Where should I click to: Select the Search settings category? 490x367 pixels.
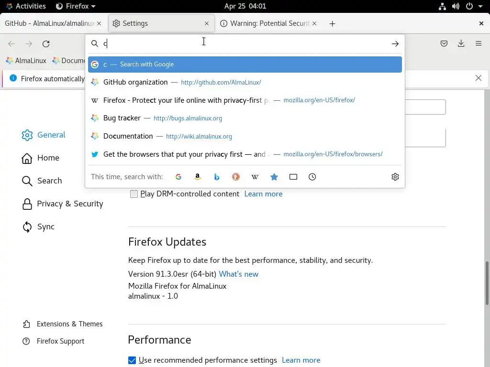coord(42,181)
